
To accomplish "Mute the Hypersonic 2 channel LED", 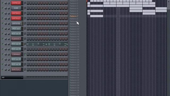I will click(3, 39).
